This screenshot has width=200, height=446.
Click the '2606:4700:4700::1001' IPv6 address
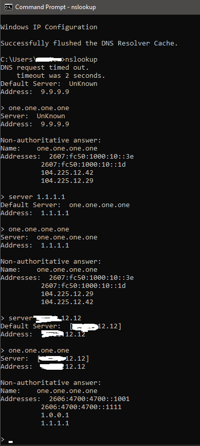click(89, 399)
